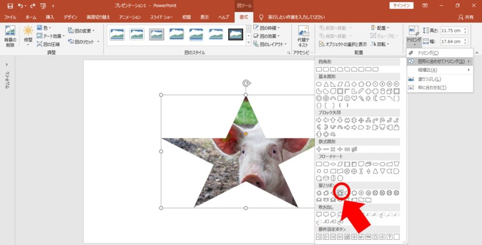This screenshot has height=245, width=482.
Task: Select the plus sign shape in 数式図形
Action: [x=319, y=149]
